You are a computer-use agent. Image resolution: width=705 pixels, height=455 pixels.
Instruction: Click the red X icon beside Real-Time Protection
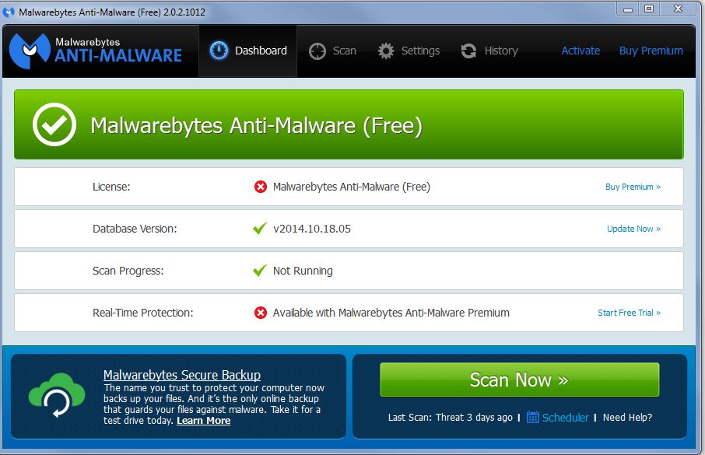click(261, 313)
